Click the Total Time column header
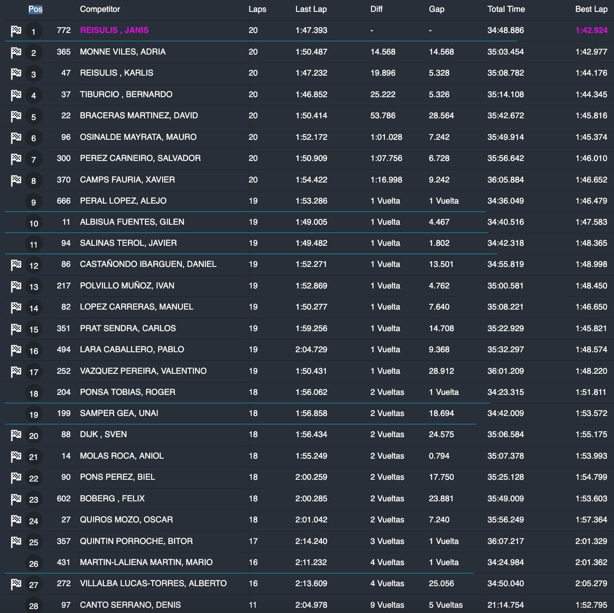The height and width of the screenshot is (613, 614). [x=506, y=9]
